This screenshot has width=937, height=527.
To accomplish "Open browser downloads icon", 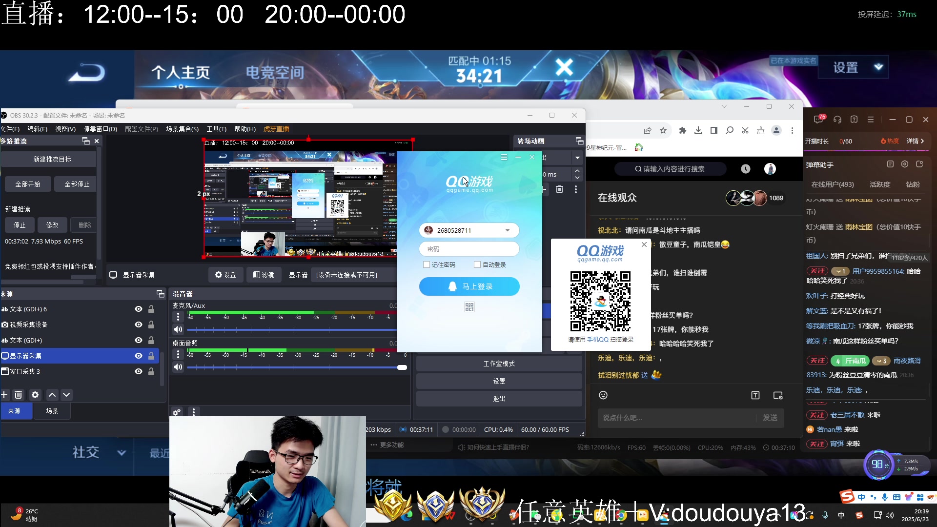I will 698,130.
